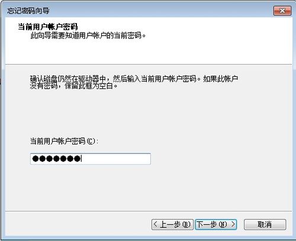
Task: Place caret after last password dot
Action: point(81,159)
